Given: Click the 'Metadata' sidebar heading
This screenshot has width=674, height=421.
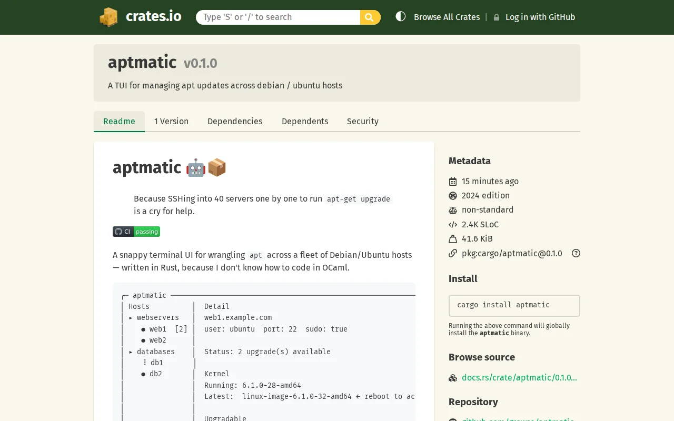Looking at the screenshot, I should click(470, 161).
